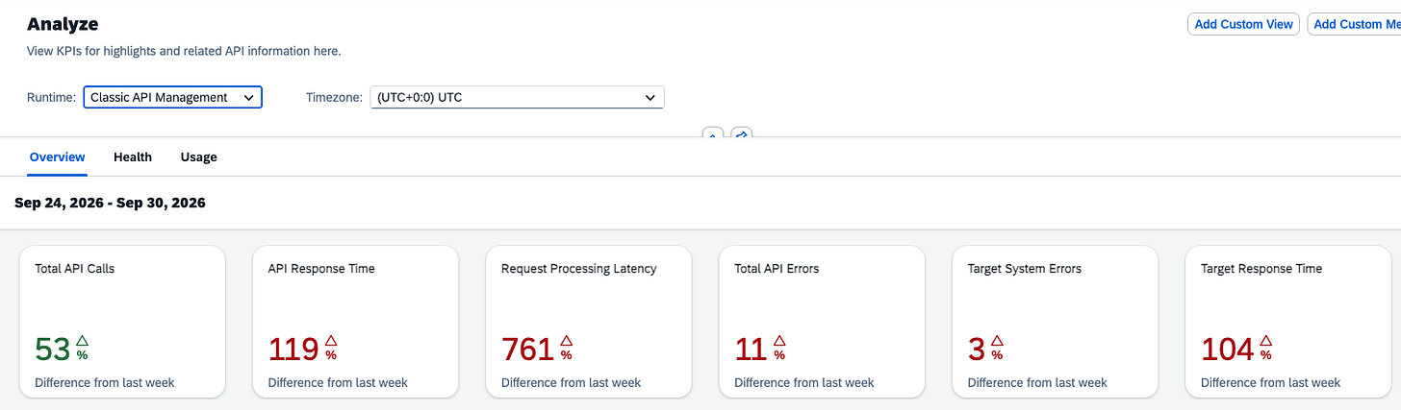Click the up-trend triangle next to 119
The width and height of the screenshot is (1401, 410).
tap(331, 340)
